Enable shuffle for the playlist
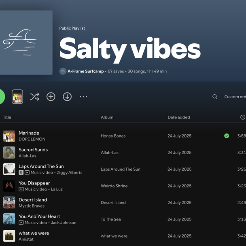 (x=35, y=97)
